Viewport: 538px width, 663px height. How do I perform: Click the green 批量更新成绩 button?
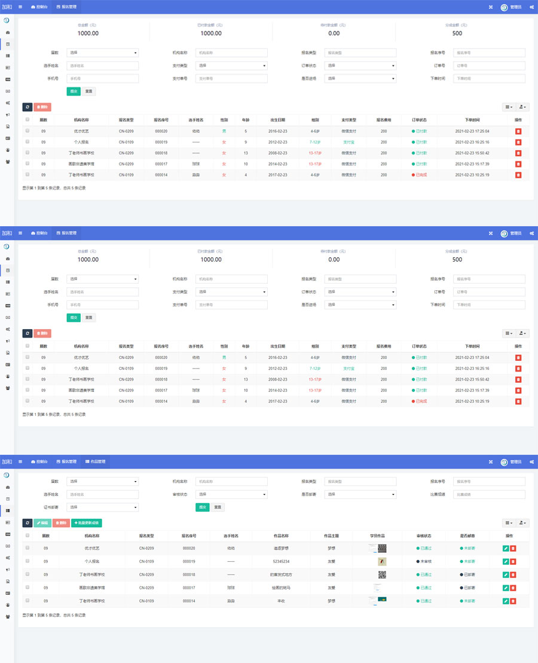pos(87,523)
